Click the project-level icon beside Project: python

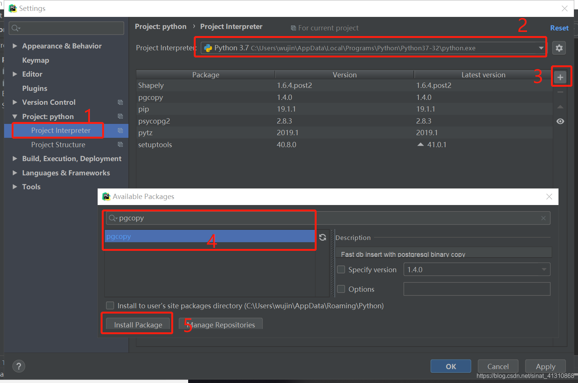(x=120, y=116)
